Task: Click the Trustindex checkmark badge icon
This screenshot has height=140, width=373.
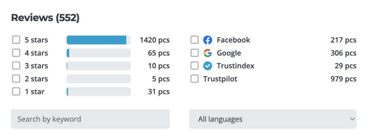Action: coord(207,66)
